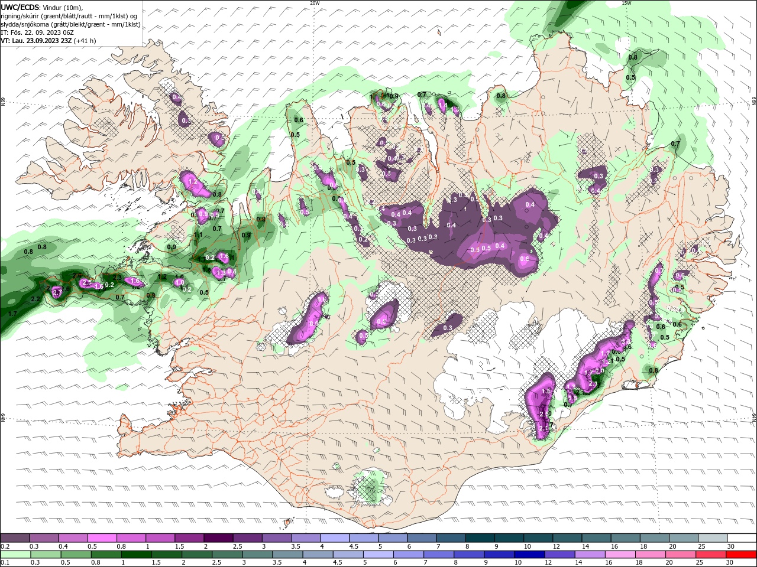
Task: Click the 'VT: Lau. 23.09.2023 23Z' valid time
Action: 36,41
